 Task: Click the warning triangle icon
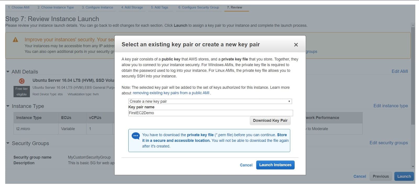click(x=15, y=40)
